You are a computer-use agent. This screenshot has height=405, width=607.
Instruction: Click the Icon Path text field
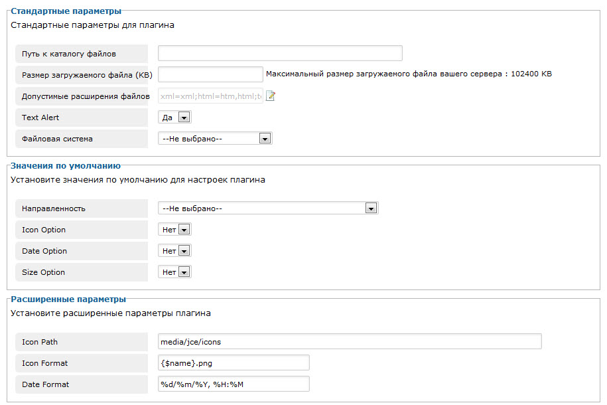pos(350,341)
